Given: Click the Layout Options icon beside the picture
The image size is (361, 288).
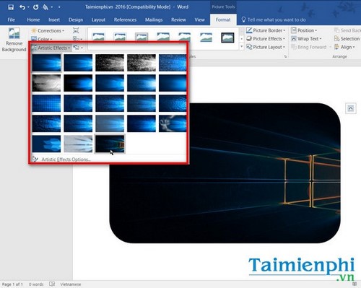Looking at the screenshot, I should click(351, 108).
